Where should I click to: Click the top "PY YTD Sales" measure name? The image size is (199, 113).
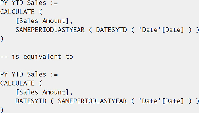[23, 3]
